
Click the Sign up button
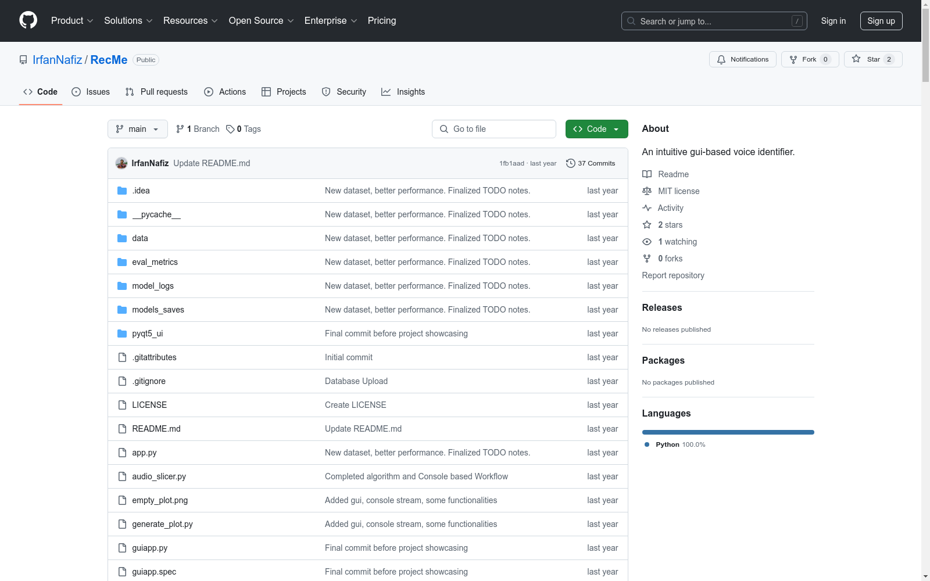881,21
